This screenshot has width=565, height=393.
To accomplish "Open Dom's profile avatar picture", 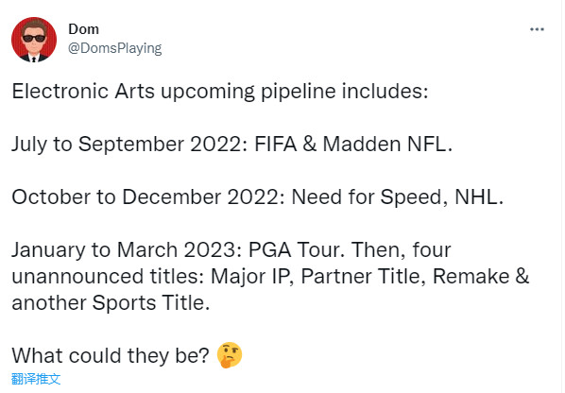I will [x=34, y=40].
